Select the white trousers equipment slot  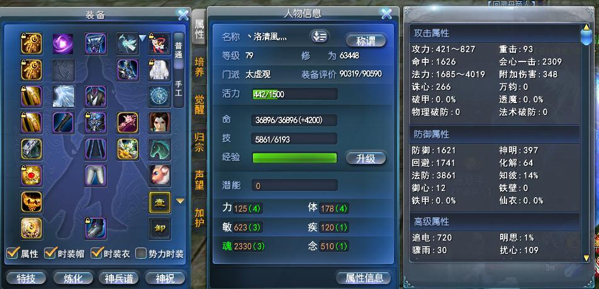96,175
